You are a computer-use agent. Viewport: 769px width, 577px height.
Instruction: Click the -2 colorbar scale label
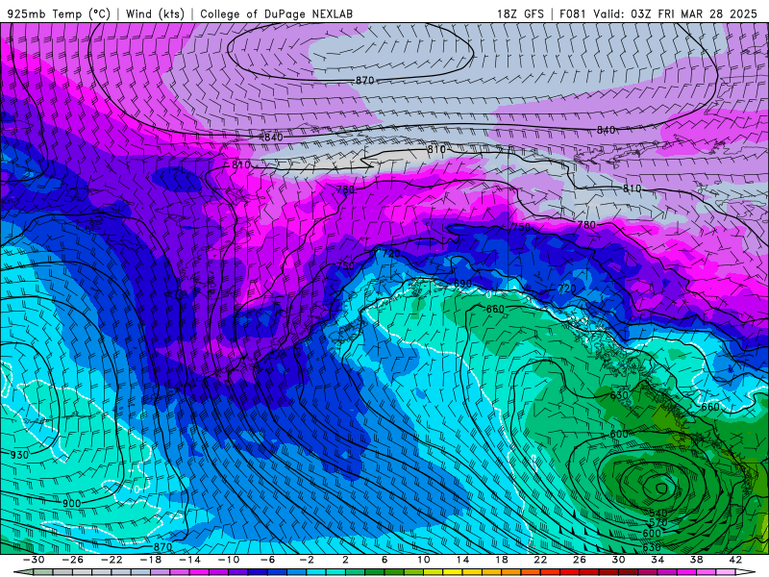point(307,560)
